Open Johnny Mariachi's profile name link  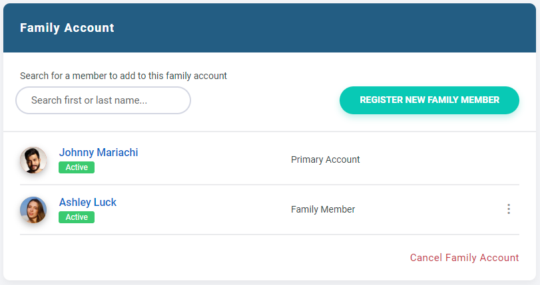point(99,152)
